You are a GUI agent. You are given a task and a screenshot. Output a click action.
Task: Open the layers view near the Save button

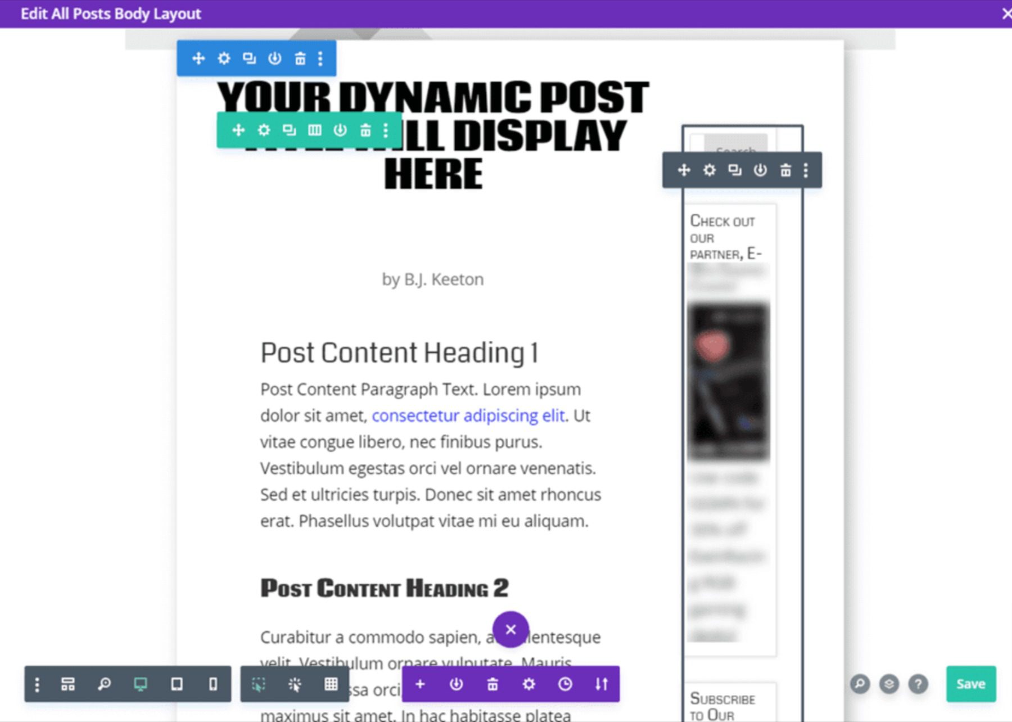[889, 684]
